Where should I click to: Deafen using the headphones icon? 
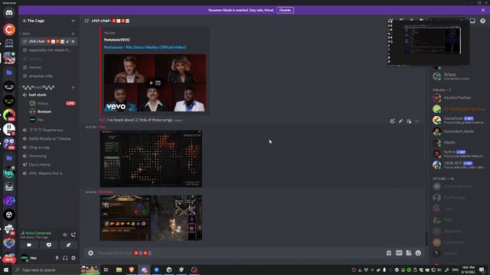coord(65,258)
